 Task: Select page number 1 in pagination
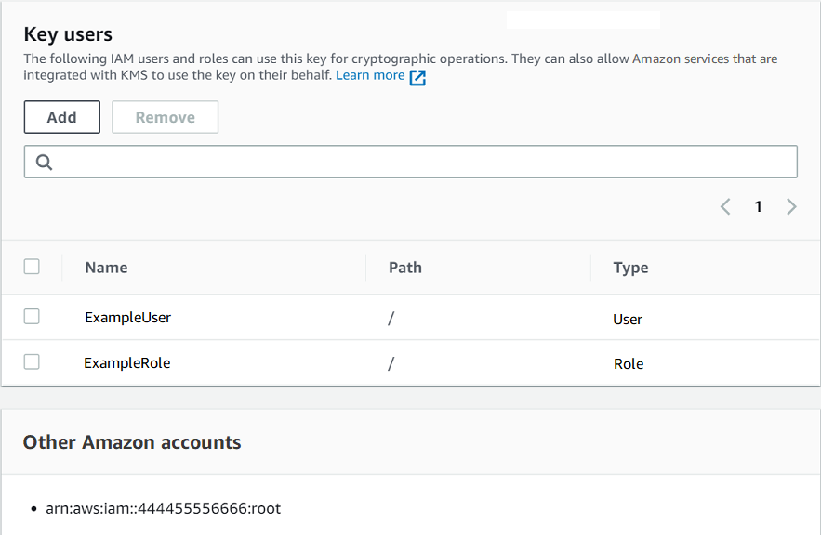point(758,206)
